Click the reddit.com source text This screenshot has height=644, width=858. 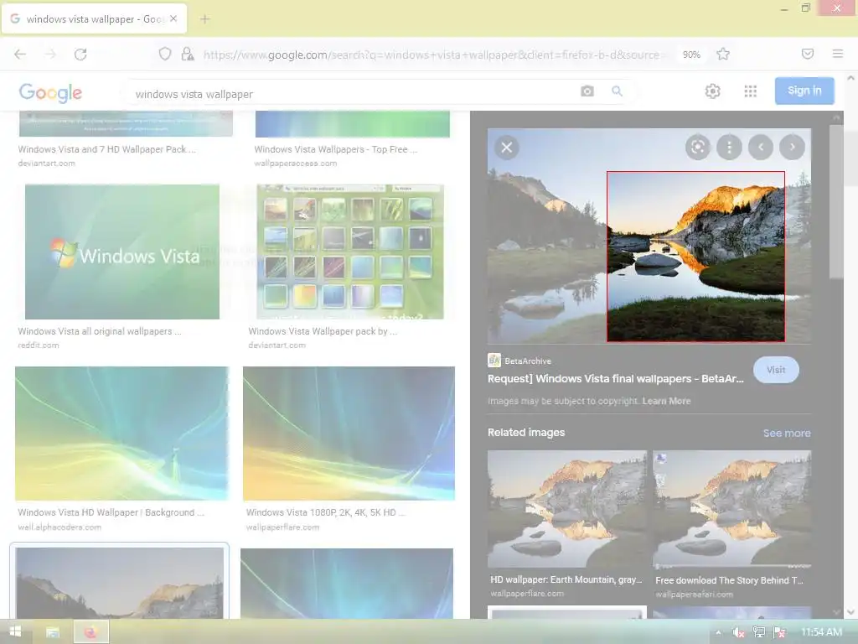tap(39, 345)
